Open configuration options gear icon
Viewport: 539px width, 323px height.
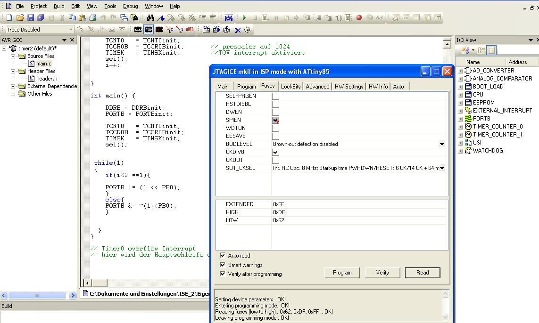coord(248,30)
